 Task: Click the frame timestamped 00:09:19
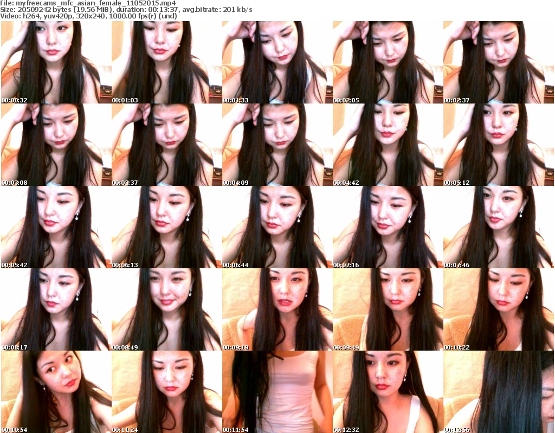pyautogui.click(x=276, y=309)
